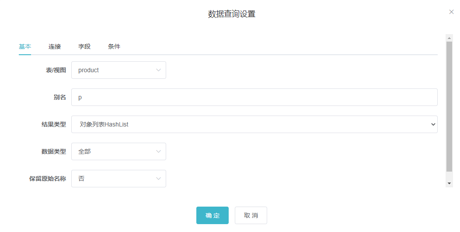
Task: Click scrollbar down arrow
Action: tap(449, 183)
